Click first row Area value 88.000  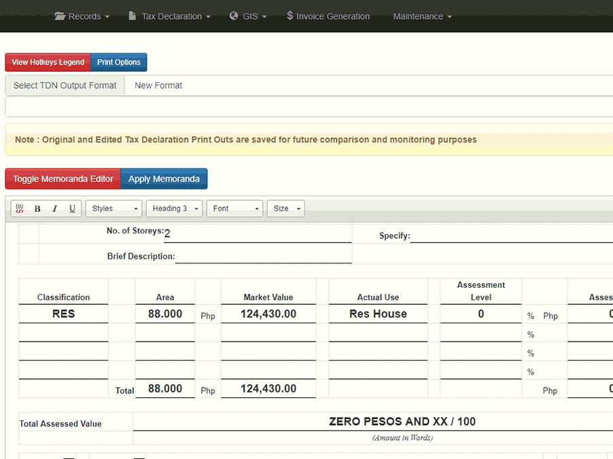pyautogui.click(x=165, y=314)
